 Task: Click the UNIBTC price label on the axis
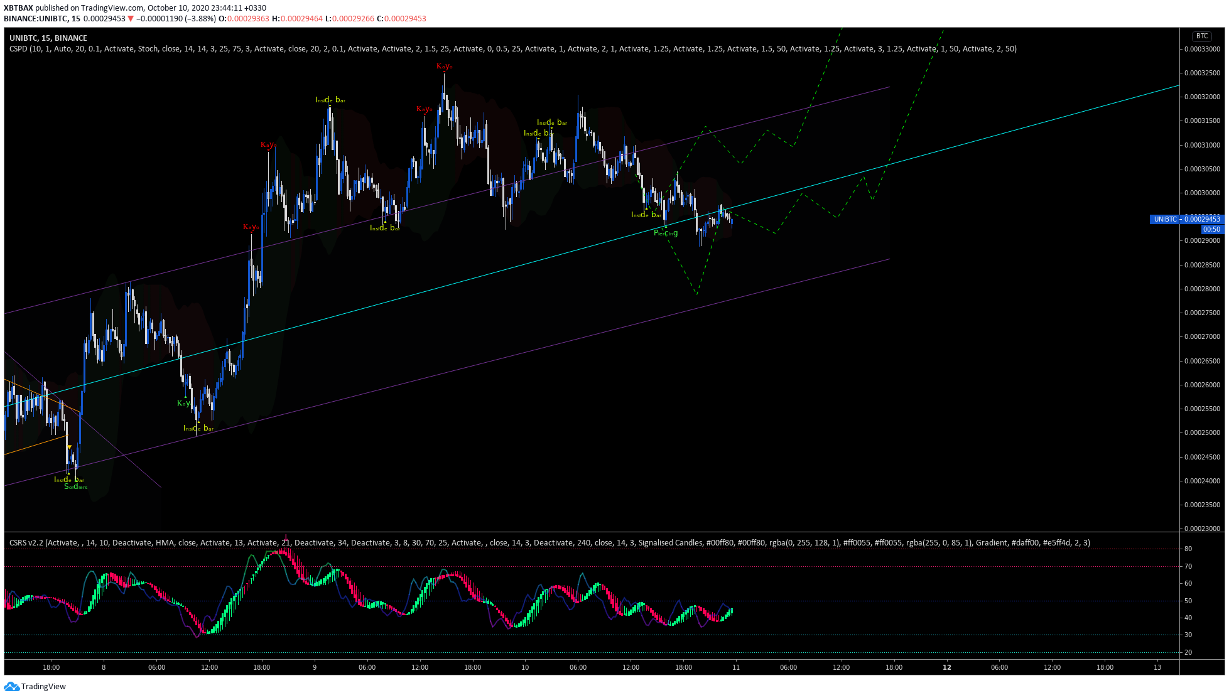[1186, 219]
